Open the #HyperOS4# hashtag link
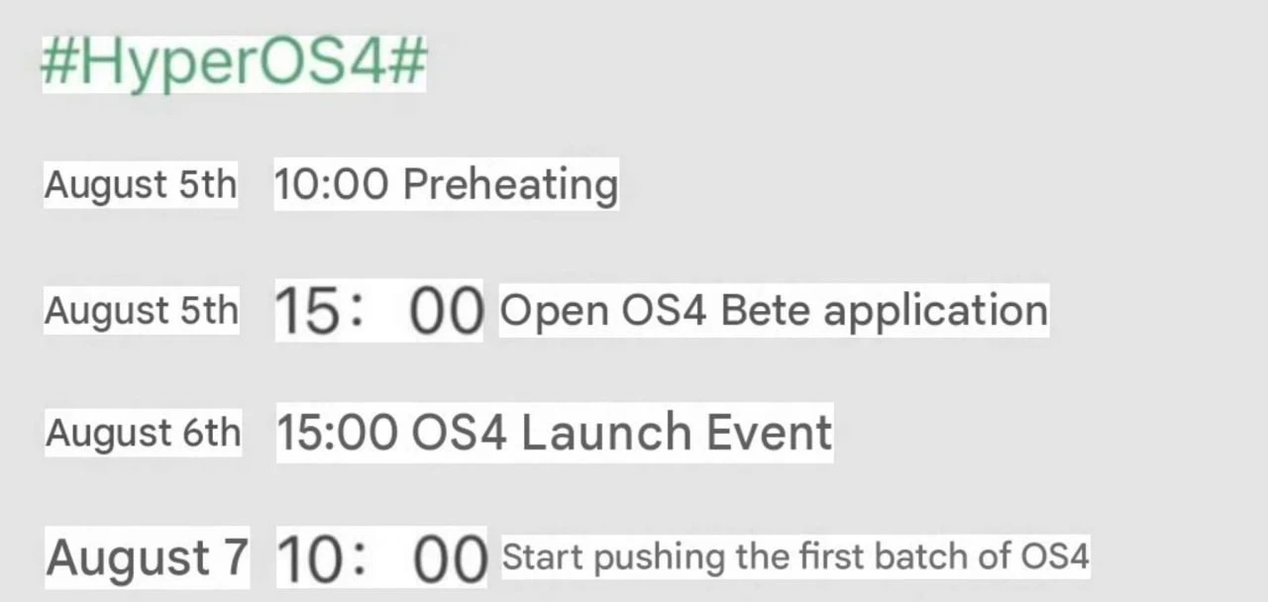Image resolution: width=1268 pixels, height=602 pixels. 234,63
